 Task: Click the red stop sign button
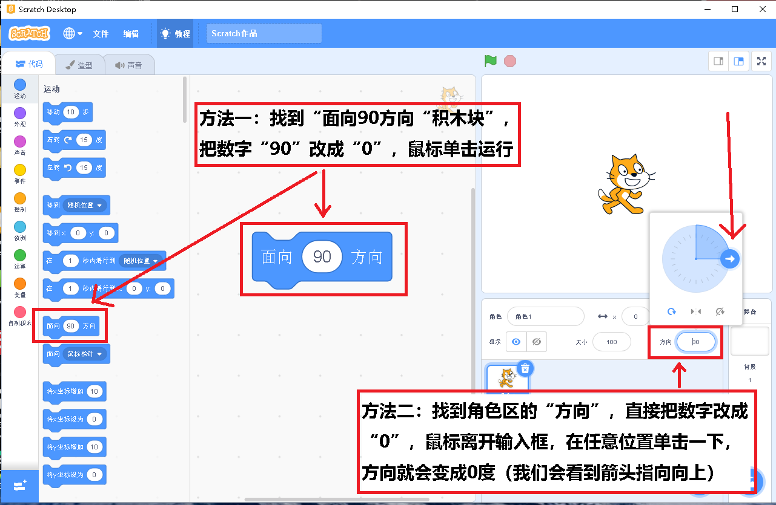[510, 61]
